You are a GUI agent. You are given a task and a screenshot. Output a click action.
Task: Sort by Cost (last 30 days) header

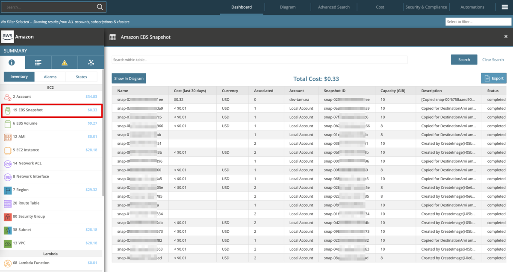(192, 91)
